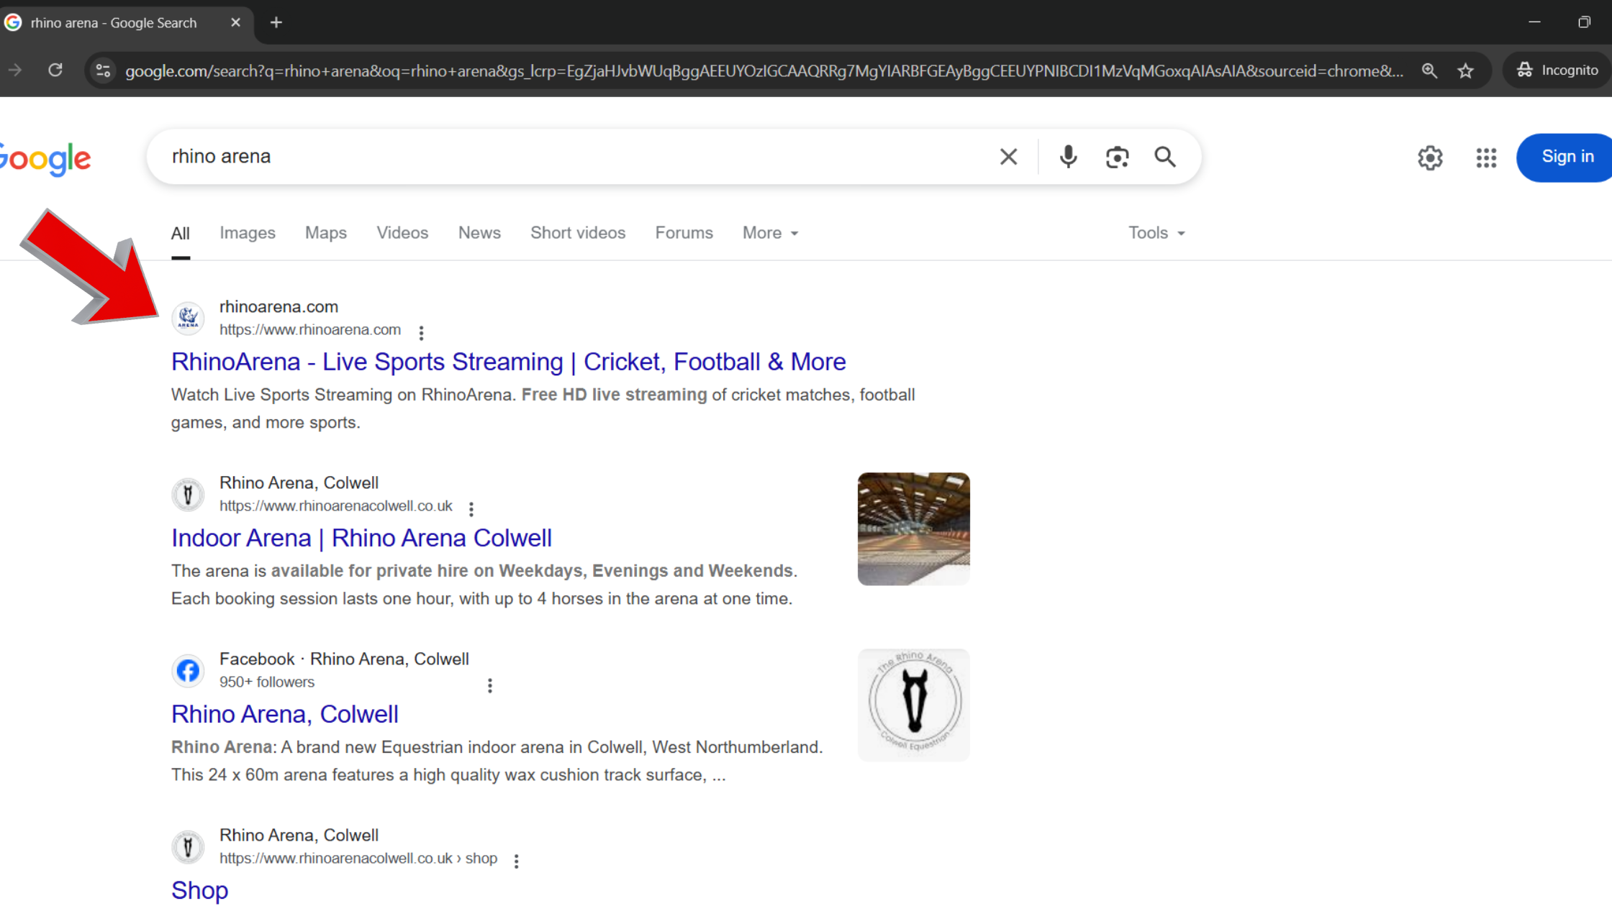This screenshot has width=1612, height=906.
Task: Click the magnifying glass search button
Action: (1165, 157)
